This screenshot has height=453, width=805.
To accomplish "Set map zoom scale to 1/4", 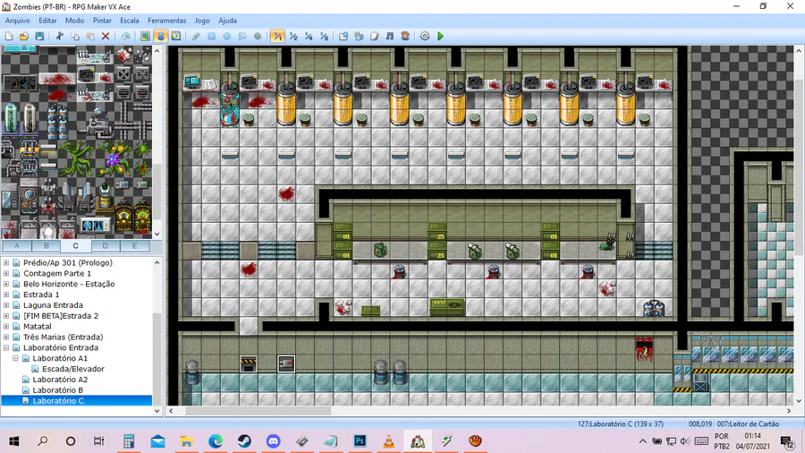I will [309, 36].
